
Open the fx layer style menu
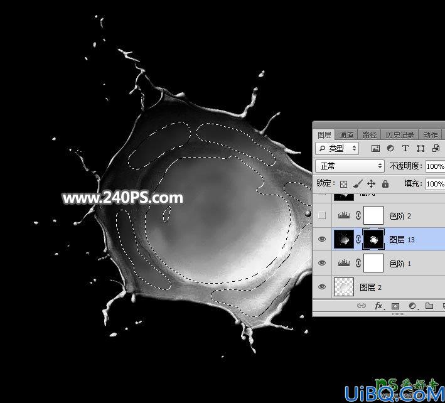(x=380, y=306)
